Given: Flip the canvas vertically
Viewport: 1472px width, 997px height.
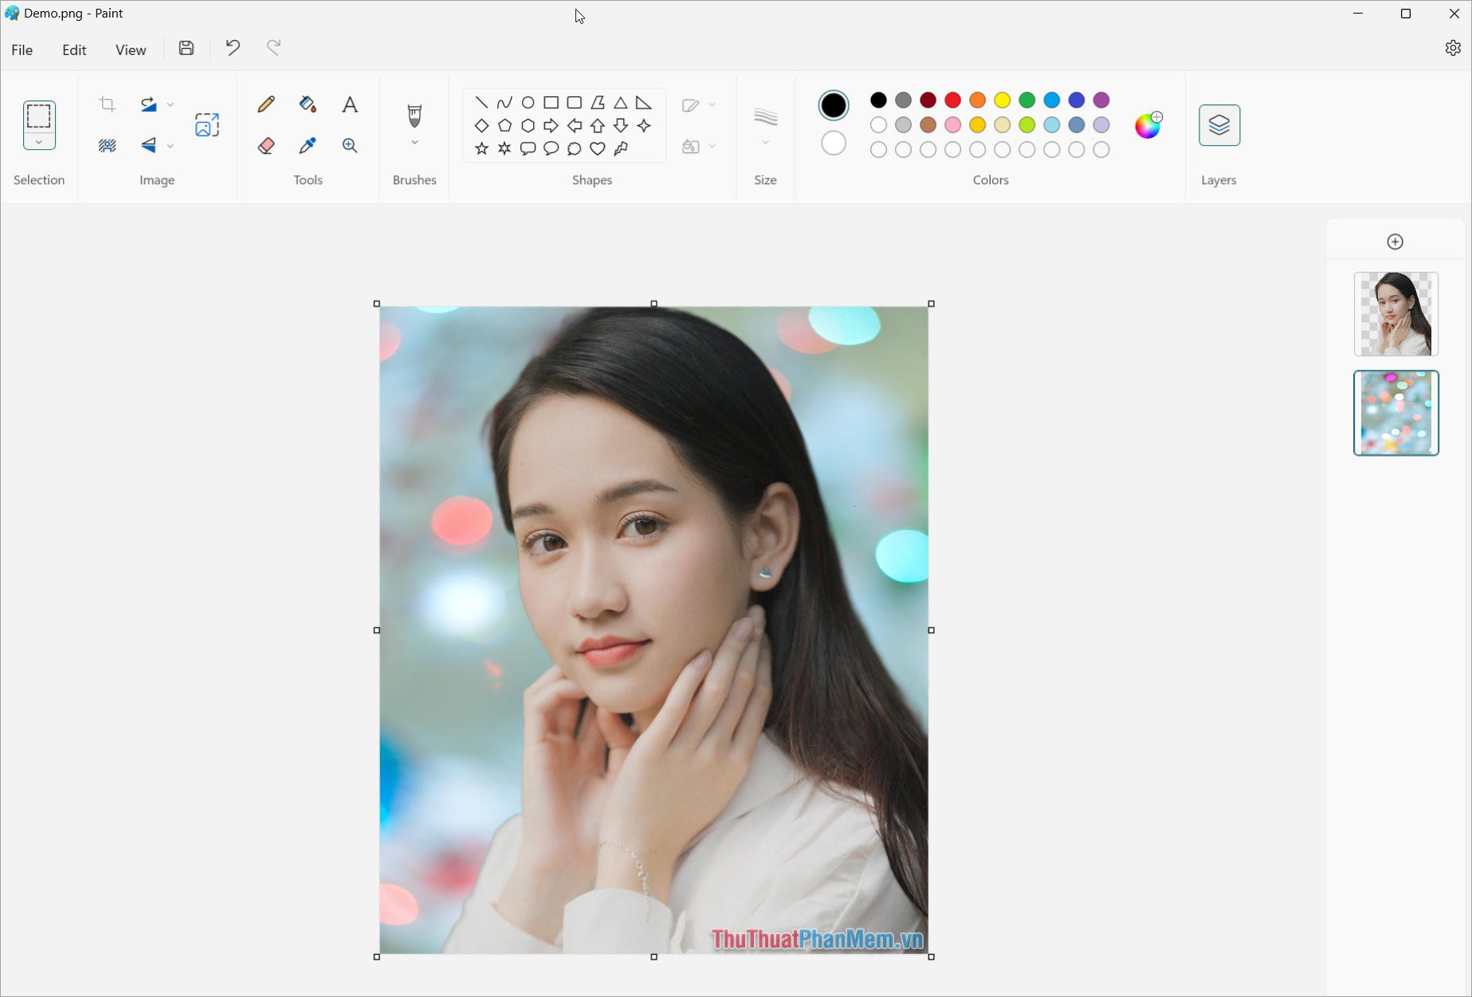Looking at the screenshot, I should tap(148, 146).
